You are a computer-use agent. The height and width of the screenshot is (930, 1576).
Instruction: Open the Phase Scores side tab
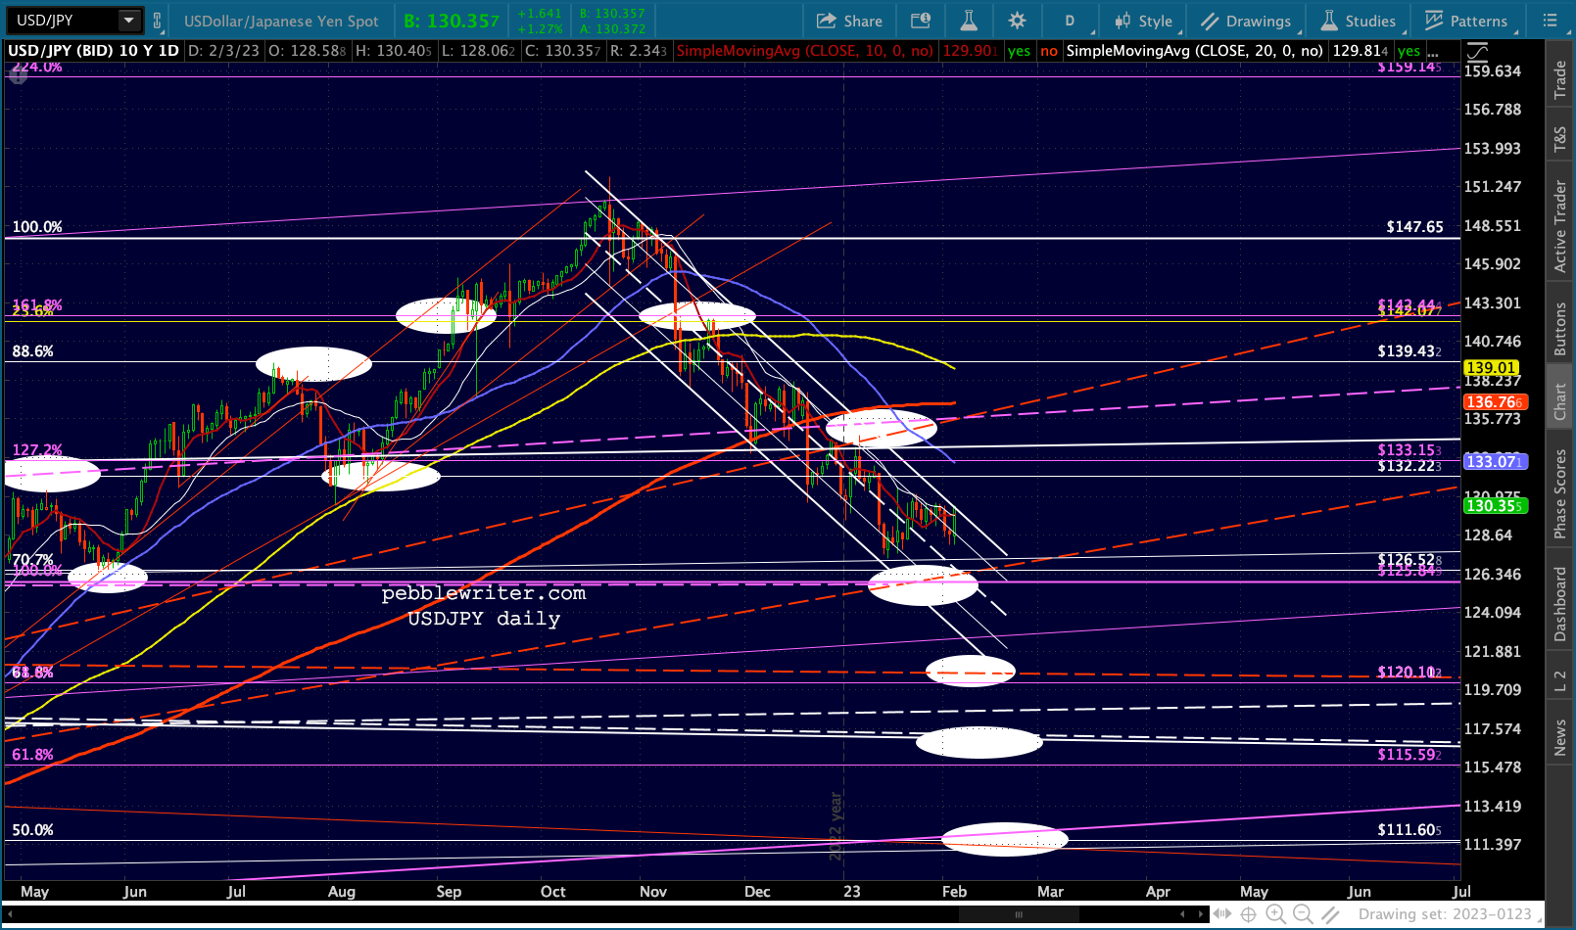point(1560,493)
